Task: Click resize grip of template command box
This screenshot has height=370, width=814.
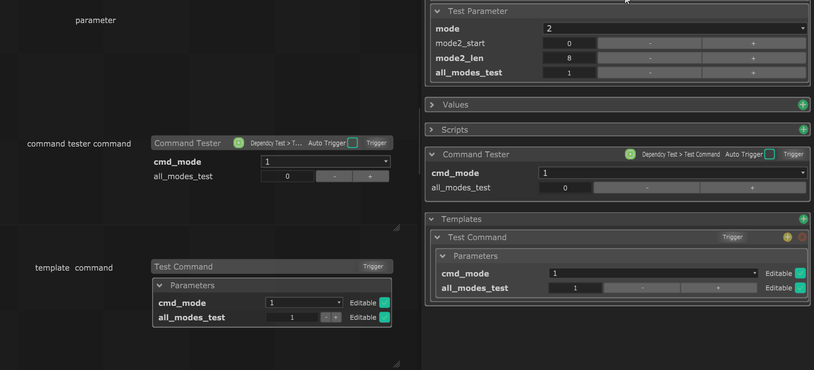Action: (x=396, y=364)
